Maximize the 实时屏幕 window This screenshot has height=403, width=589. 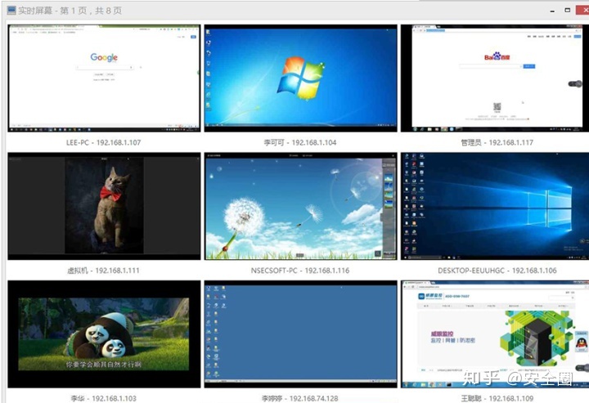tap(568, 10)
